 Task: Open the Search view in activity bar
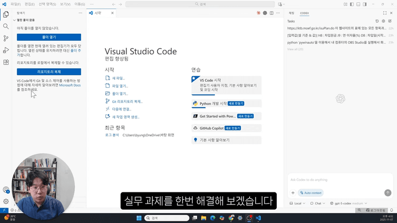point(6,26)
